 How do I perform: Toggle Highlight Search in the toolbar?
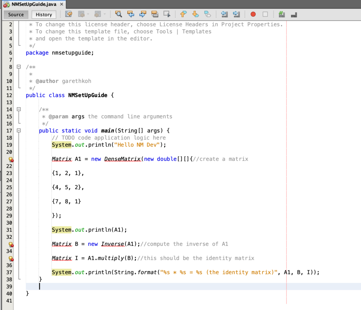[155, 14]
